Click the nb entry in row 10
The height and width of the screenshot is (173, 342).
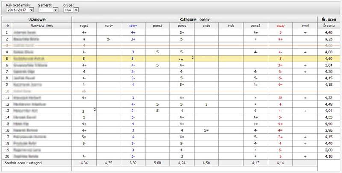pos(84,91)
